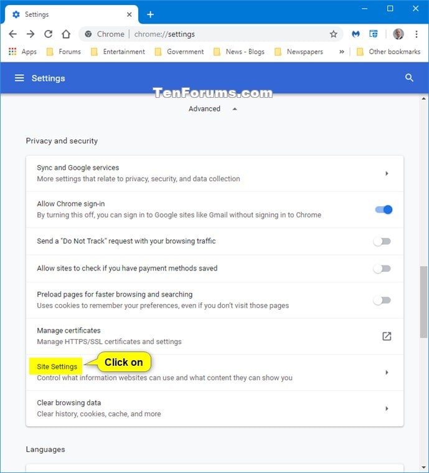Viewport: 429px width, 473px height.
Task: Click the Privacy and security heading
Action: (x=62, y=141)
